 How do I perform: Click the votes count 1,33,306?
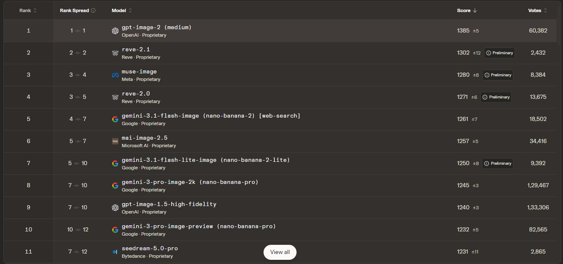(x=538, y=208)
